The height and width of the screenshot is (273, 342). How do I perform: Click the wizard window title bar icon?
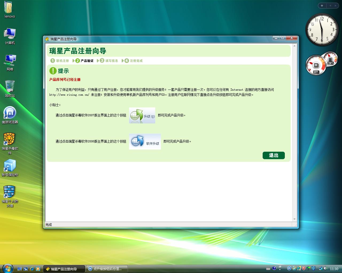tap(47, 39)
